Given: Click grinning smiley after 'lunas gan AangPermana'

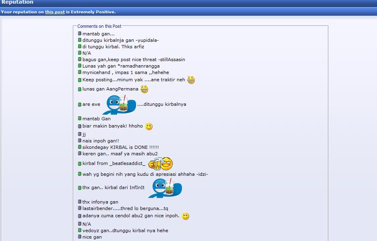Looking at the screenshot, I should click(x=144, y=89).
